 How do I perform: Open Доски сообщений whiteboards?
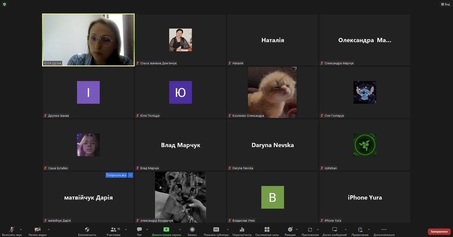[335, 231]
